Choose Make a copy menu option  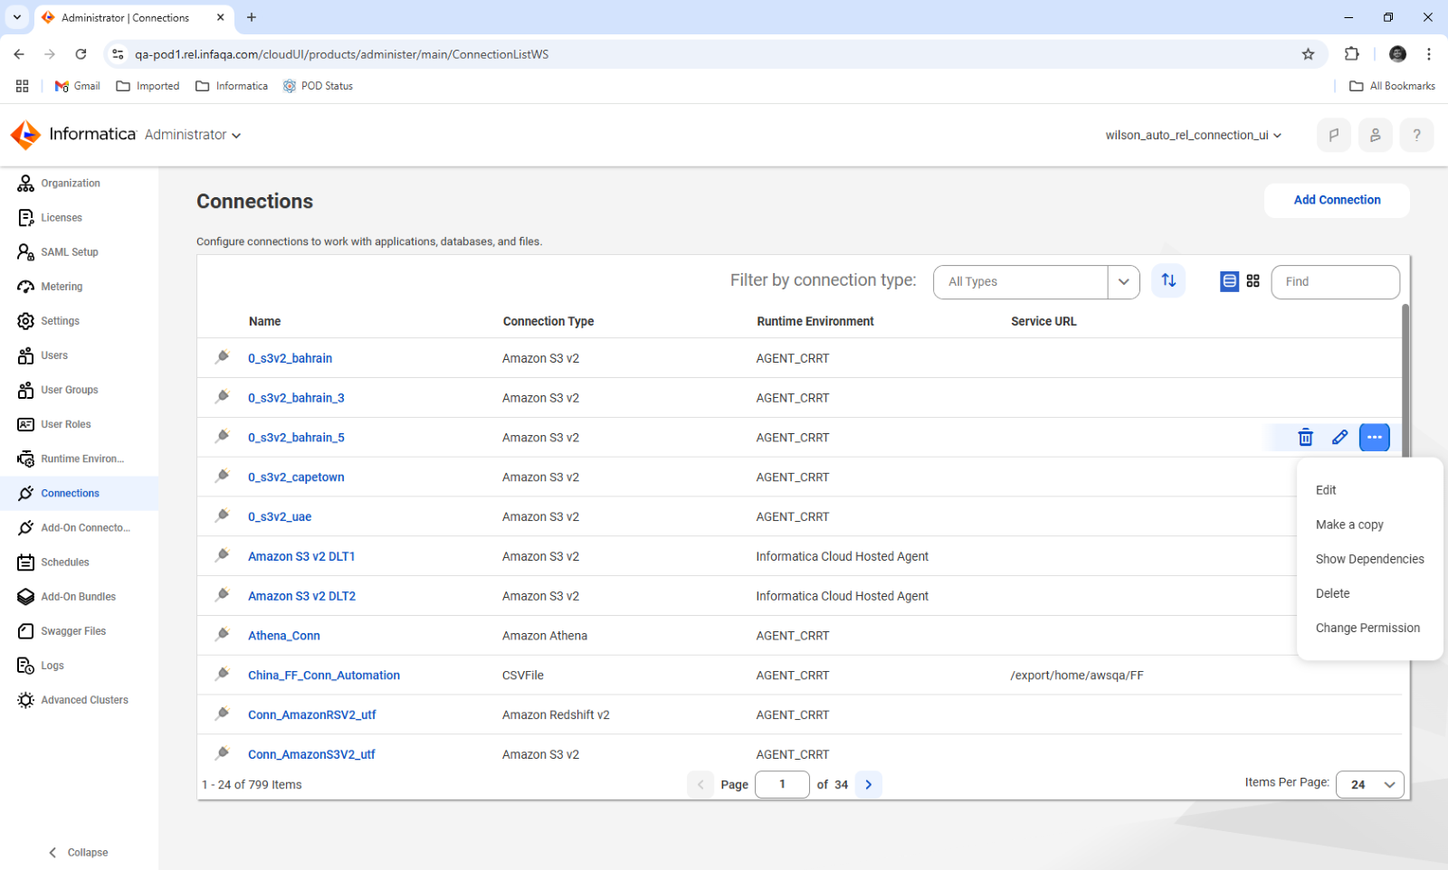point(1349,525)
